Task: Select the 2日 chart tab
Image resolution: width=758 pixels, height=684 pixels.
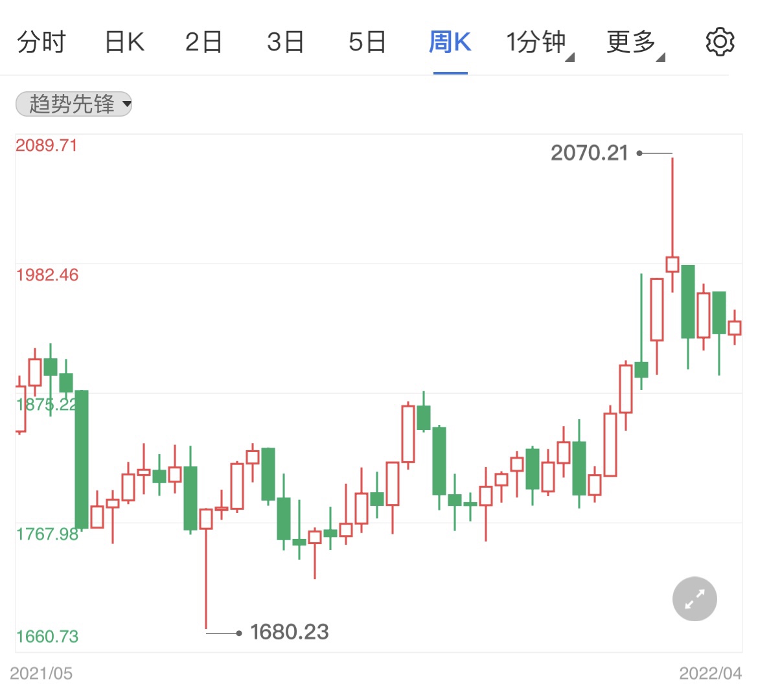Action: [203, 42]
